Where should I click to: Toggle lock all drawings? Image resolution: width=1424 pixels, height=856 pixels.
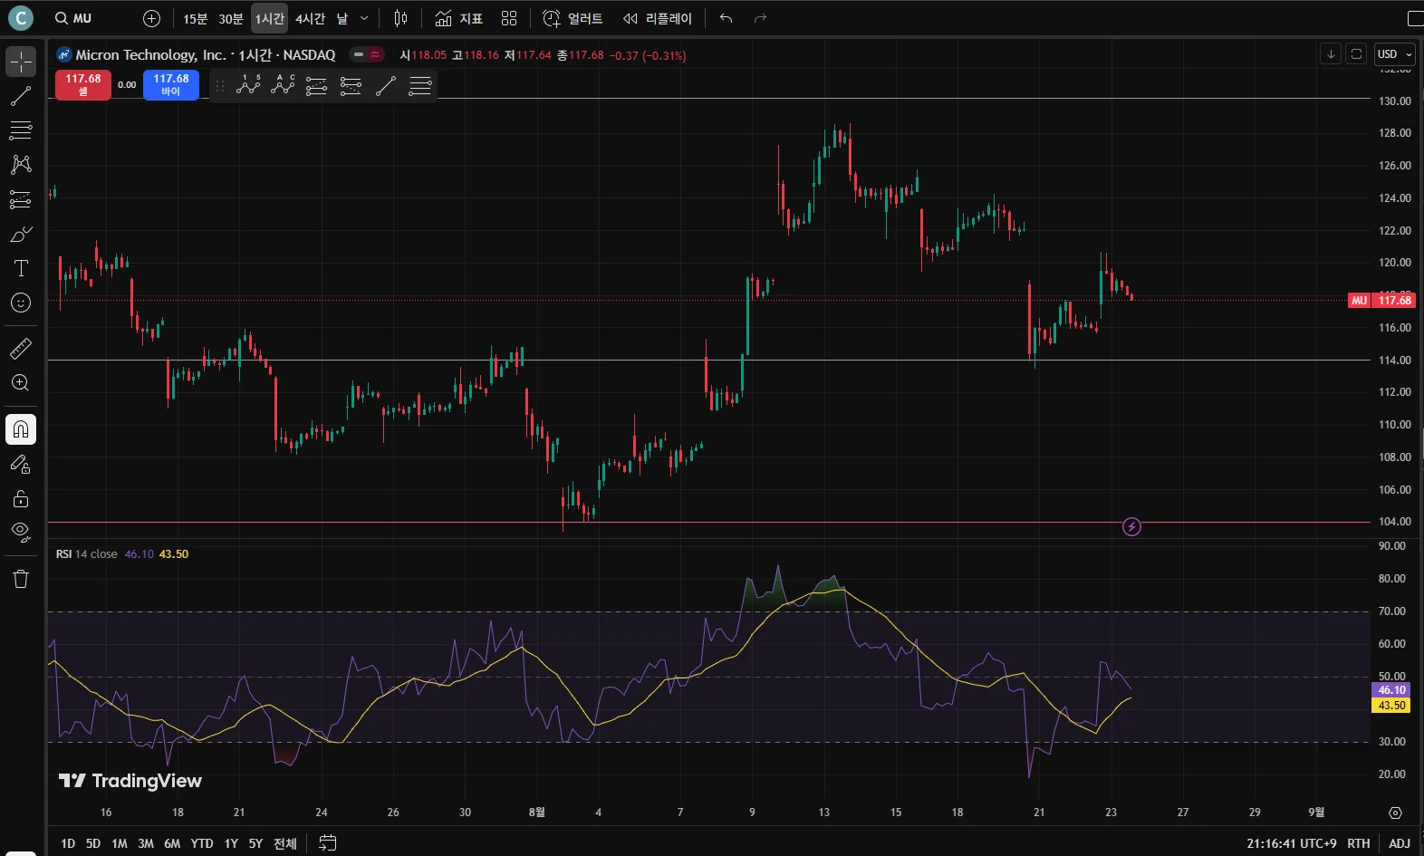pos(21,498)
